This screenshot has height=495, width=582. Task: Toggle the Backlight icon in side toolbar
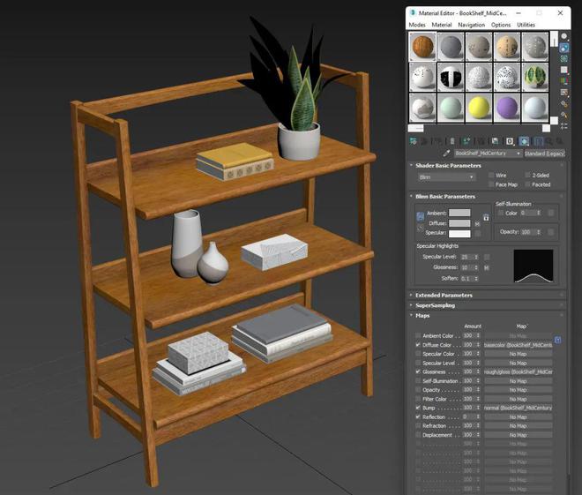pos(563,48)
